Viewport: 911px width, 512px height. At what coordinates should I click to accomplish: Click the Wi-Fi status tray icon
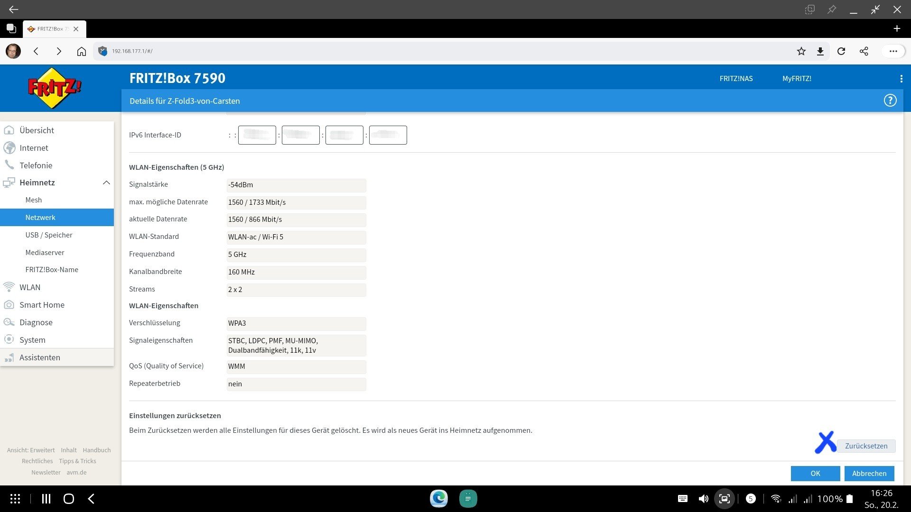point(776,499)
